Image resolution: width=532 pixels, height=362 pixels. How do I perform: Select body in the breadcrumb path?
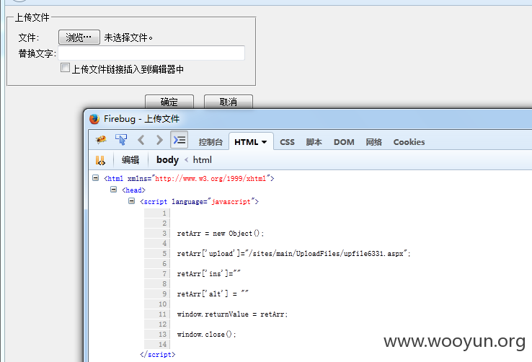pos(167,160)
